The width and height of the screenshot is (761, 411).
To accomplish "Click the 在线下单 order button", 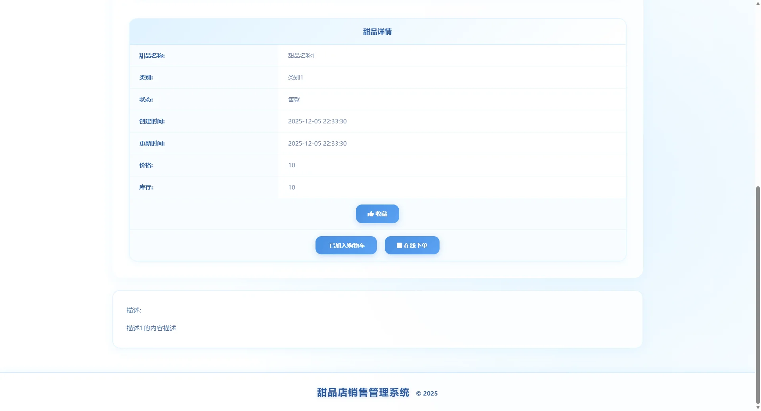I will click(412, 245).
